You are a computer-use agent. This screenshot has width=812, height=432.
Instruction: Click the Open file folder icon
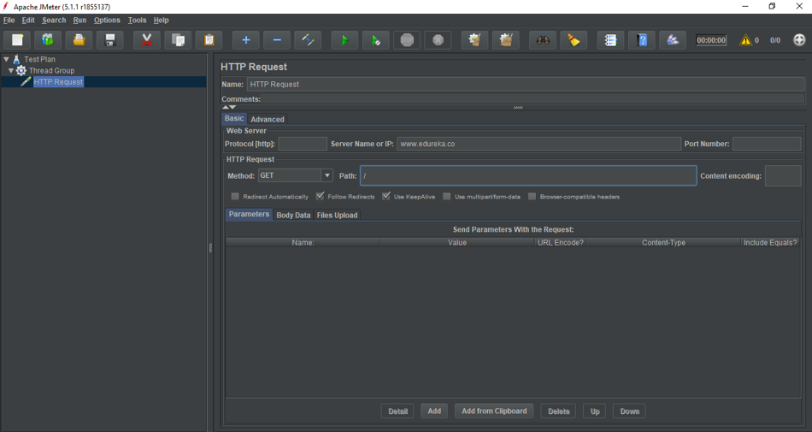79,40
